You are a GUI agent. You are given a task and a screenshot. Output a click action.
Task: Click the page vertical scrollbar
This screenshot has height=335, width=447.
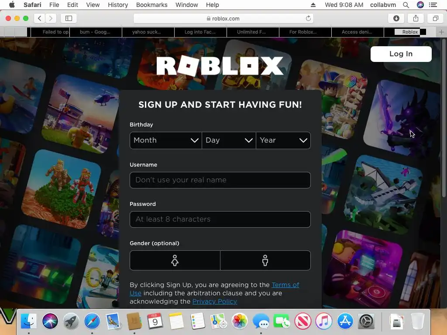[444, 118]
